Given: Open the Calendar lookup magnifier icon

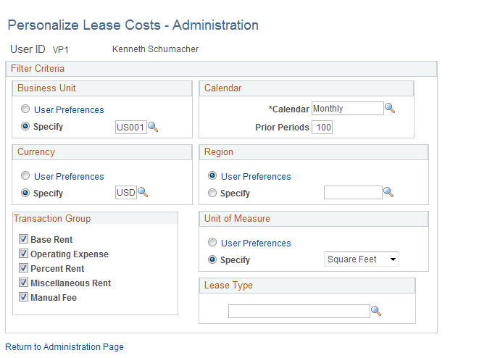Looking at the screenshot, I should click(390, 109).
